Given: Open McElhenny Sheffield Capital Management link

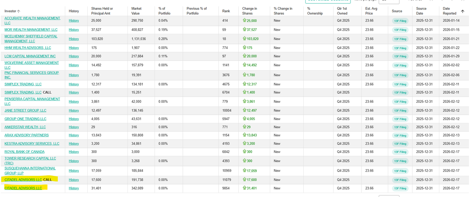Looking at the screenshot, I should (x=31, y=38).
